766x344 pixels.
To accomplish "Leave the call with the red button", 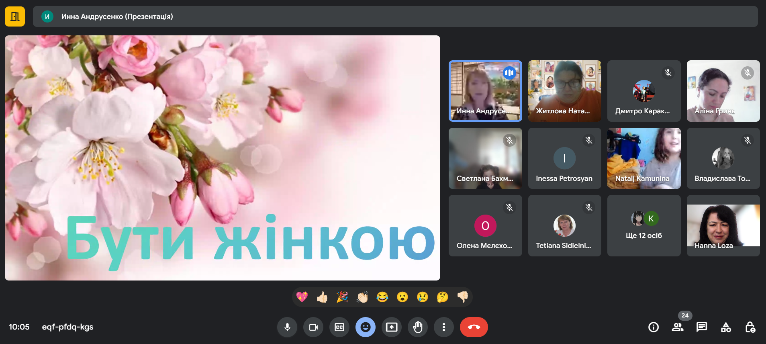I will coord(474,327).
